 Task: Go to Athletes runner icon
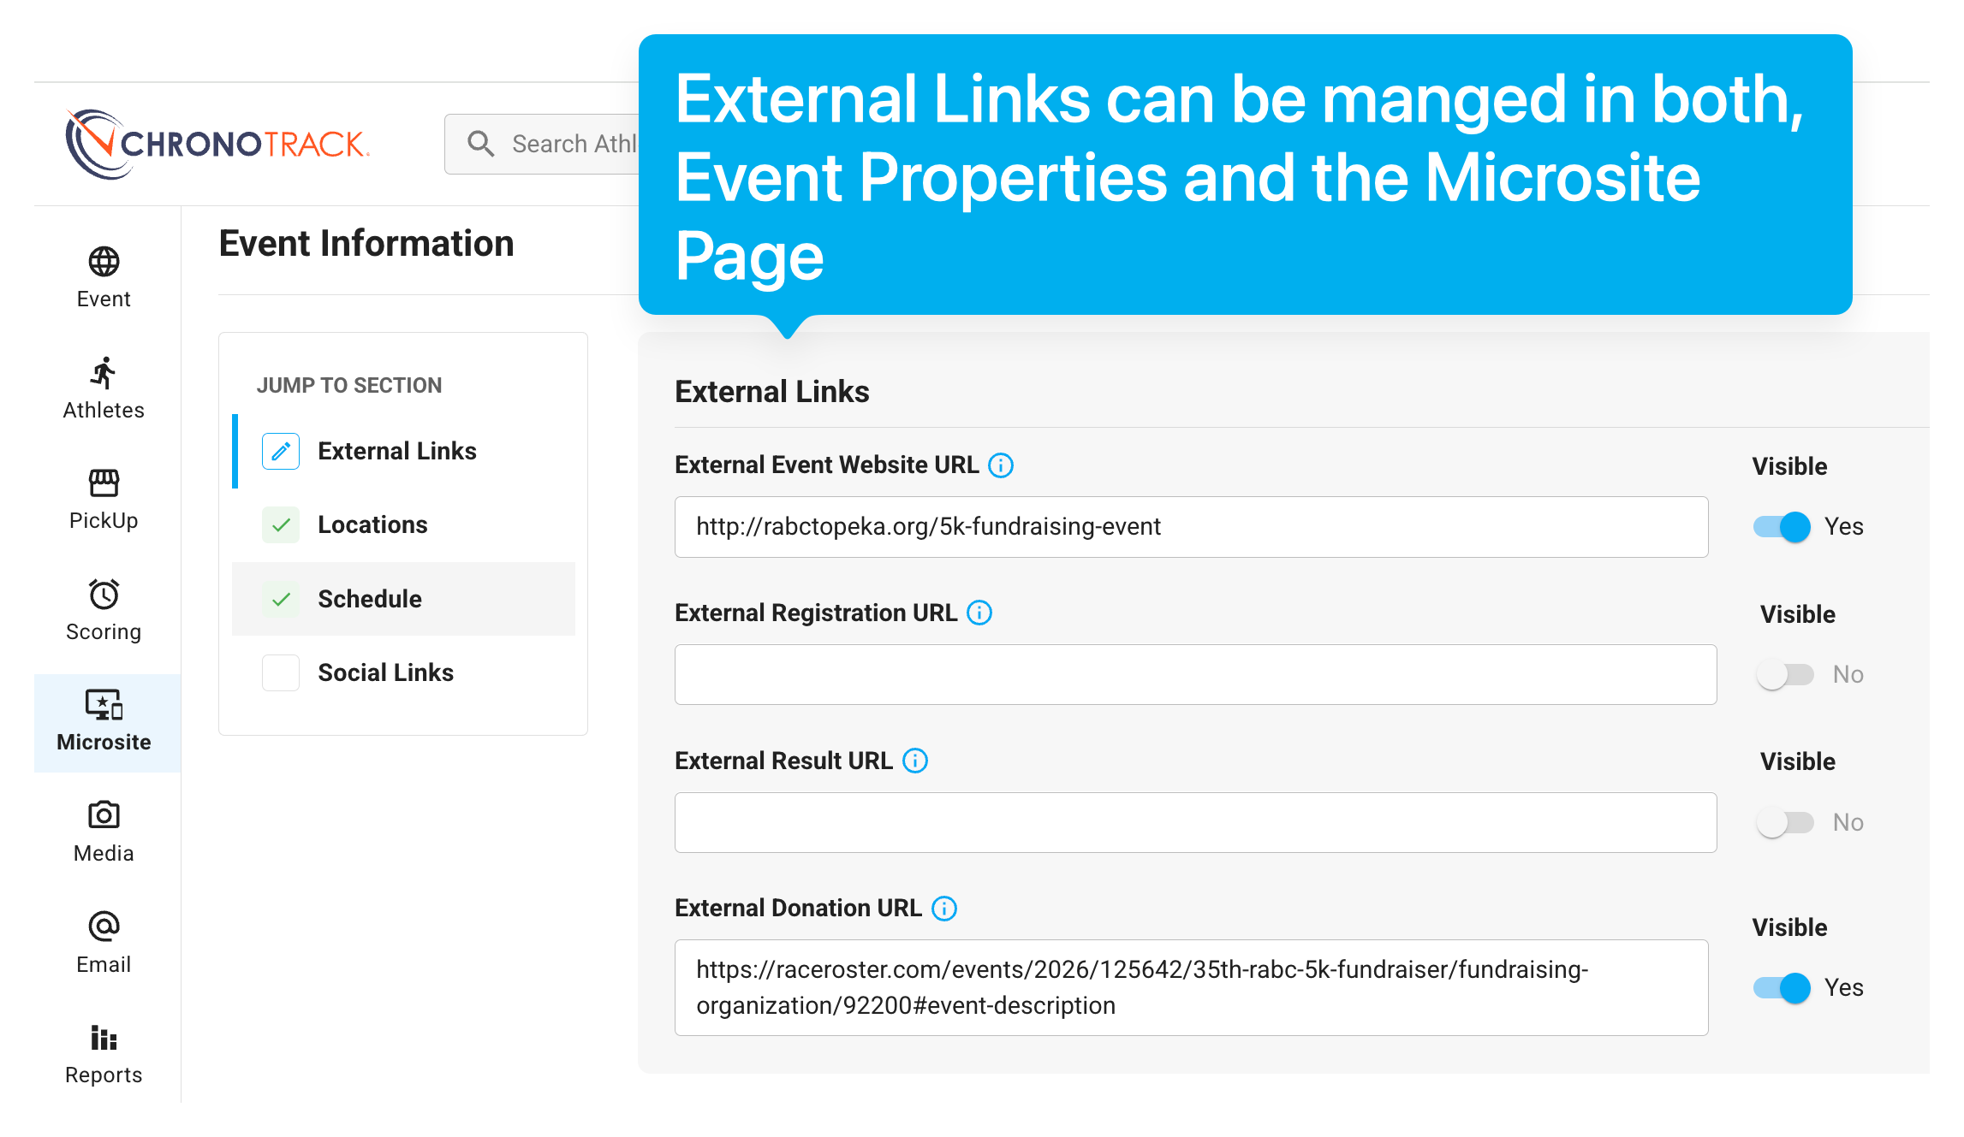point(104,373)
